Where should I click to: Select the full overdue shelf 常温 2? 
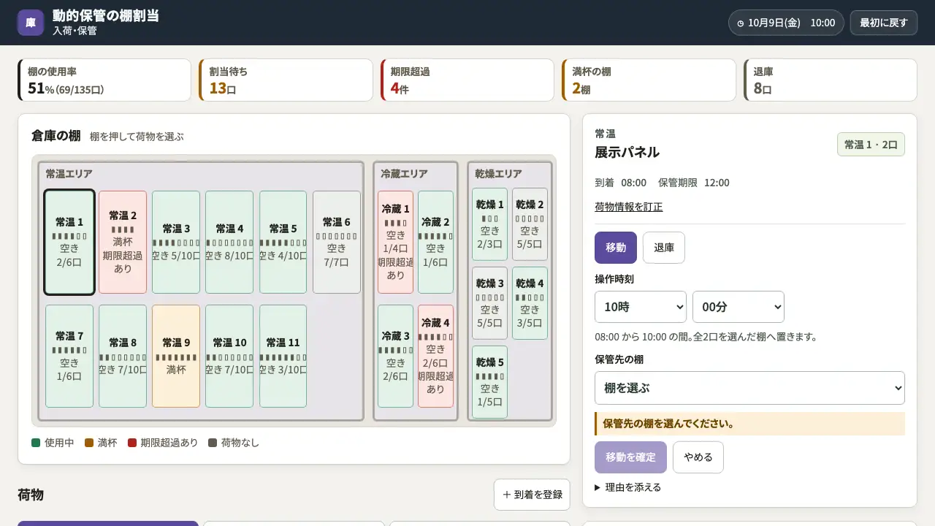pyautogui.click(x=123, y=242)
